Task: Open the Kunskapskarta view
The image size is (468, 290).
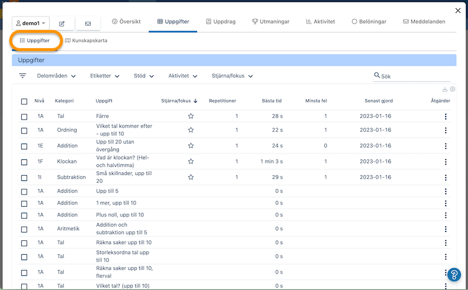Action: pyautogui.click(x=86, y=41)
